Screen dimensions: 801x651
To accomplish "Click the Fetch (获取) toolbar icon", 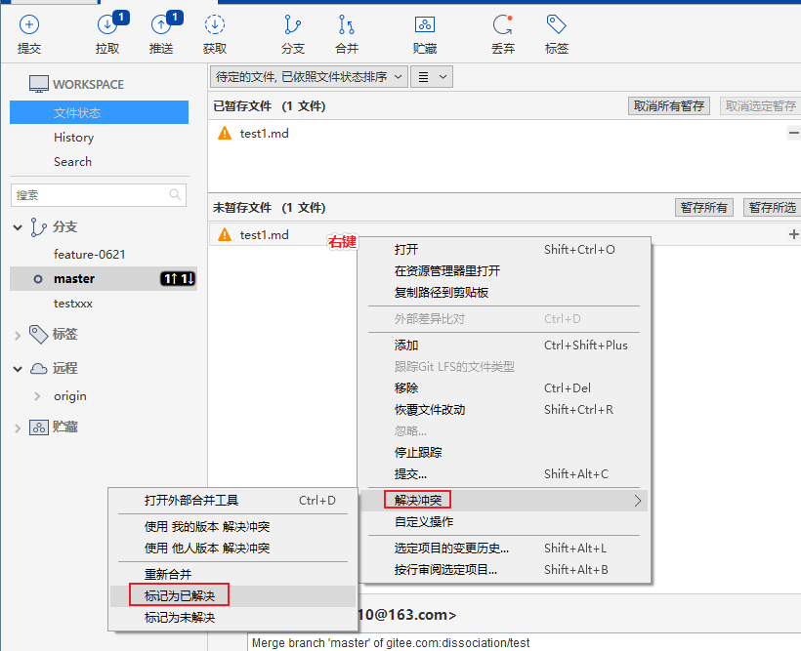I will pos(215,33).
